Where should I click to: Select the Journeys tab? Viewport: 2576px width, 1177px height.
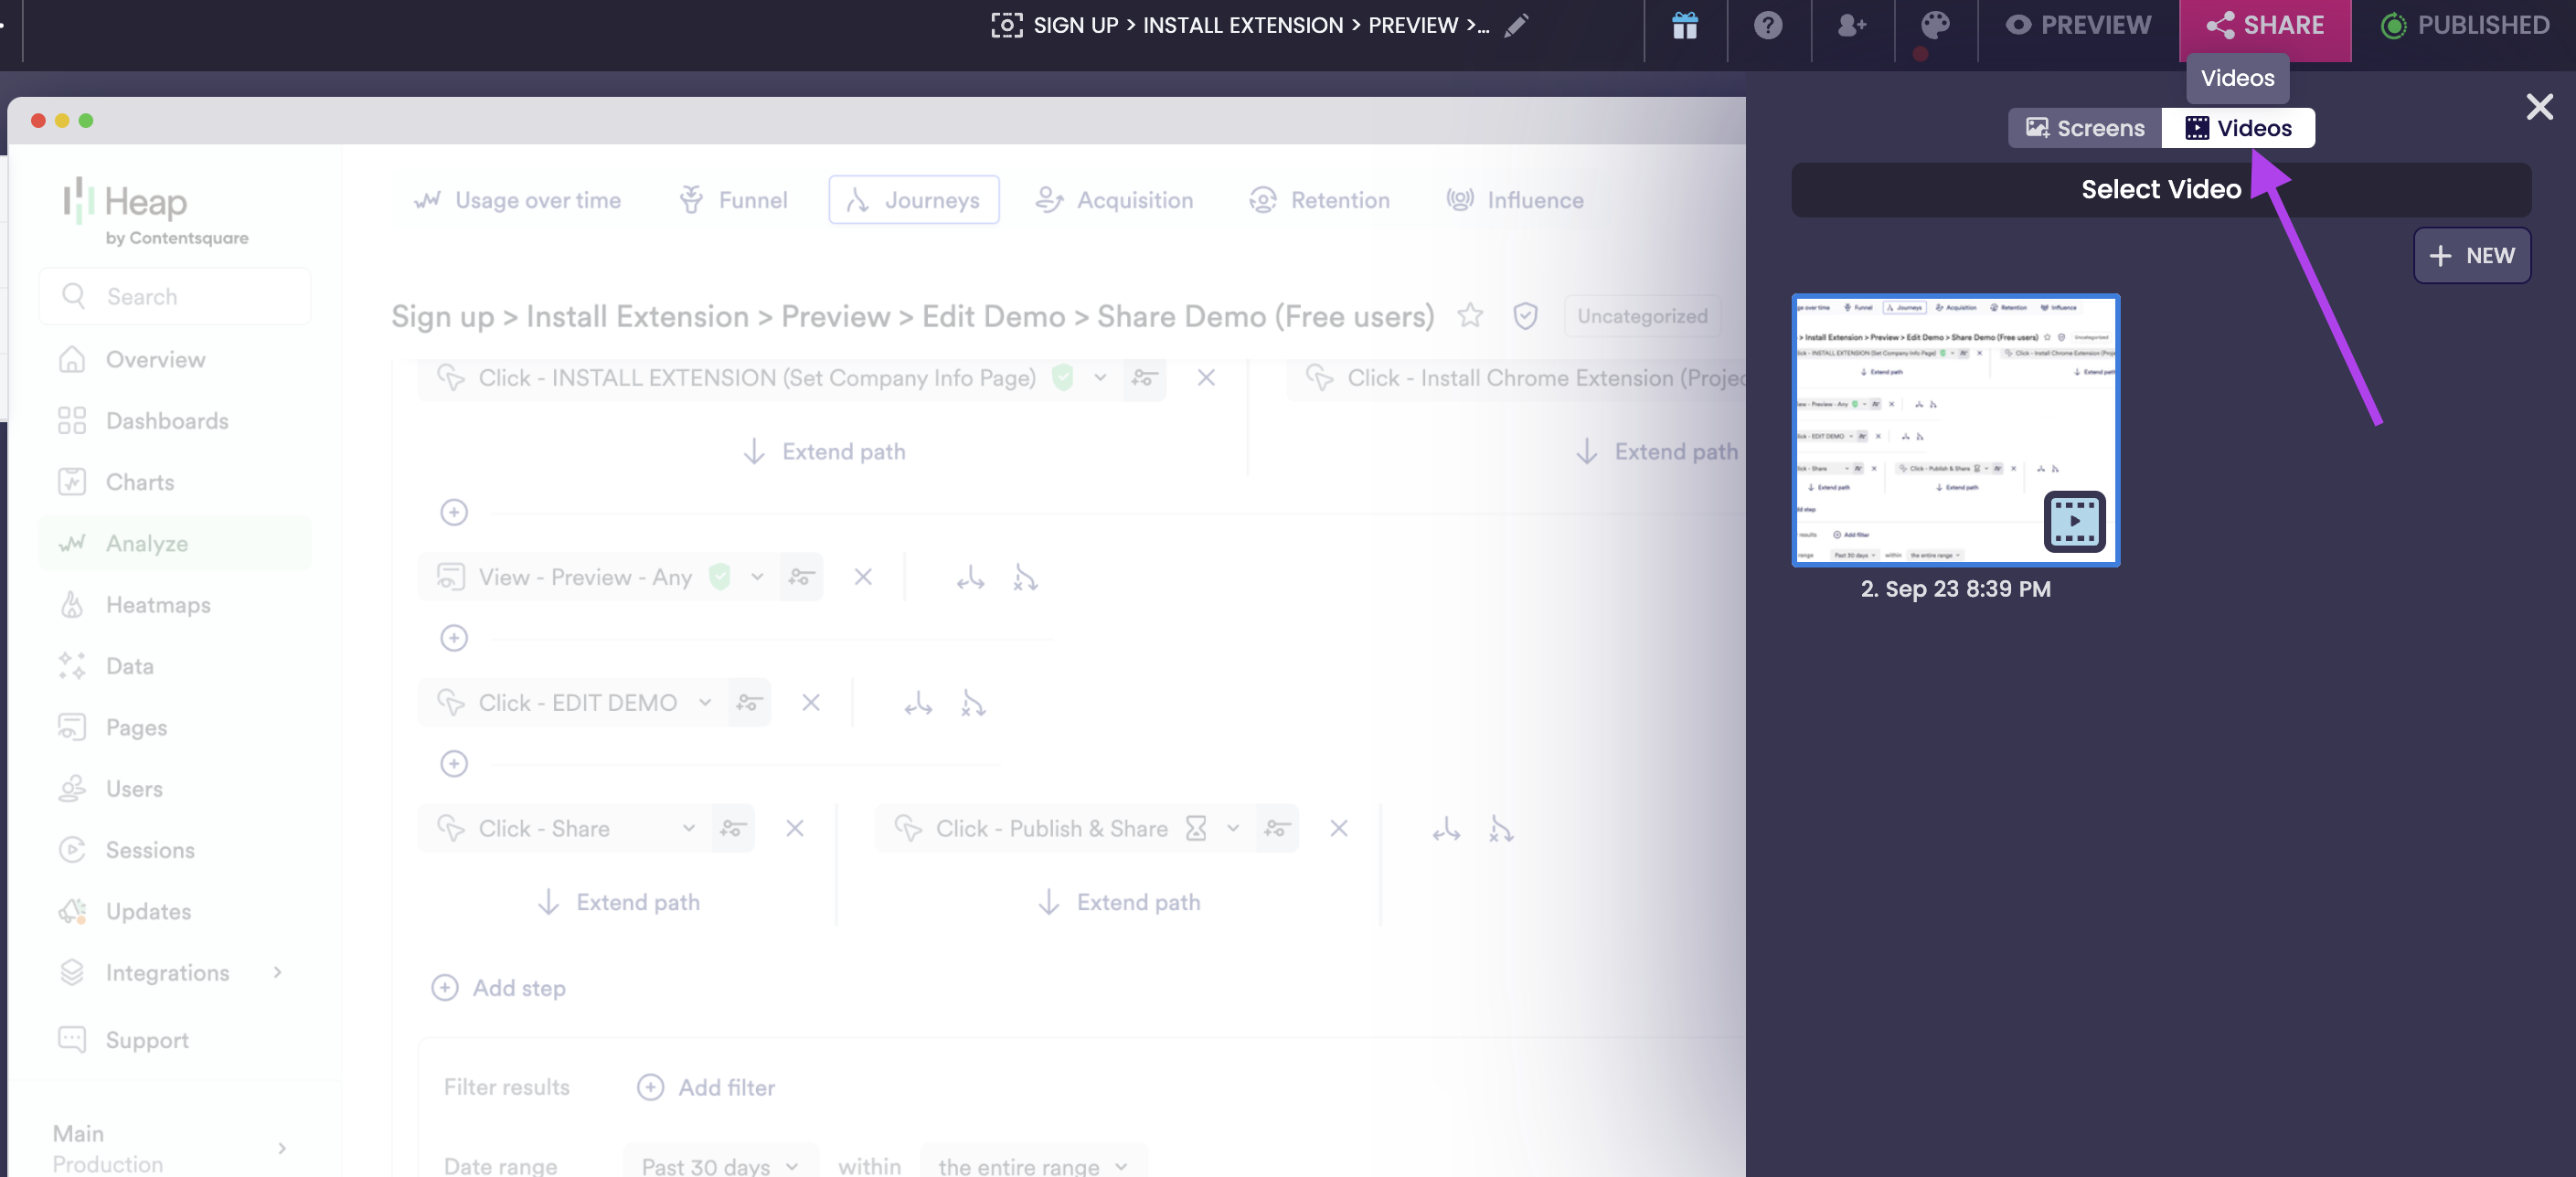pos(913,200)
